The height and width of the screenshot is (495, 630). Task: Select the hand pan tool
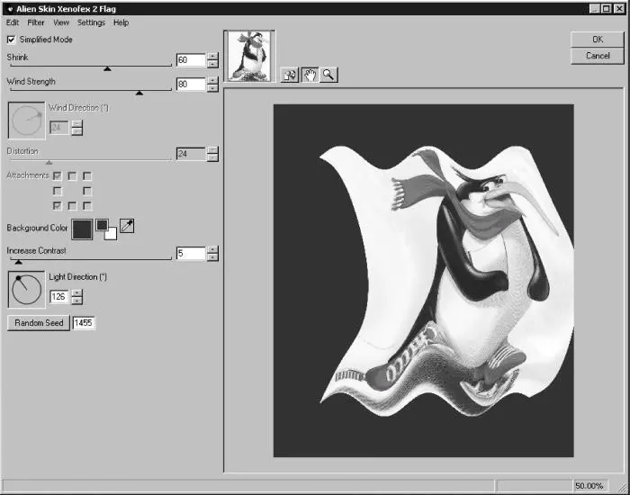coord(310,75)
